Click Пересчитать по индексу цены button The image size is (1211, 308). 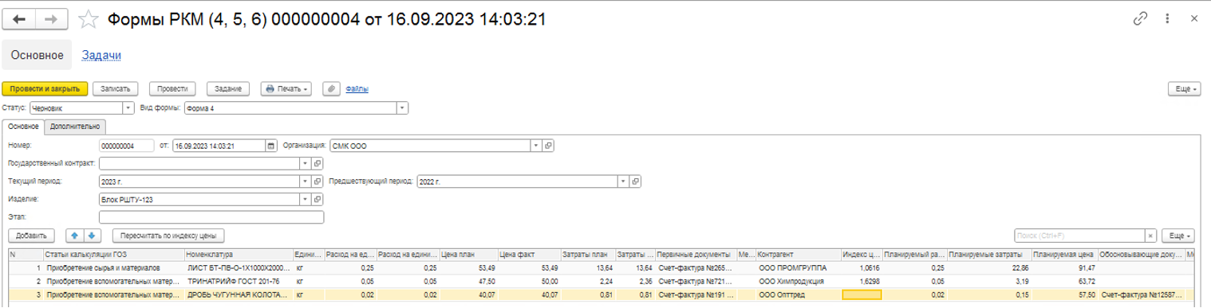168,236
